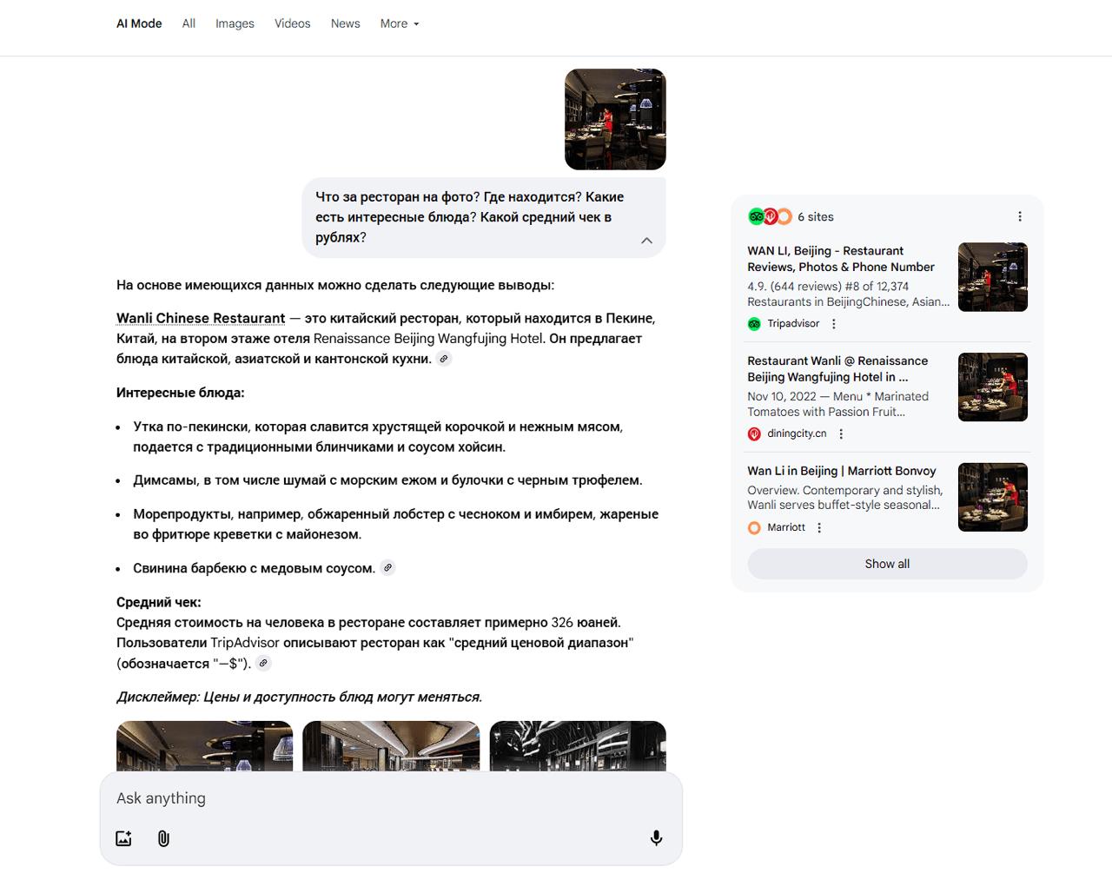Open the options menu next to diningcity.cn
The width and height of the screenshot is (1112, 873).
[x=841, y=433]
